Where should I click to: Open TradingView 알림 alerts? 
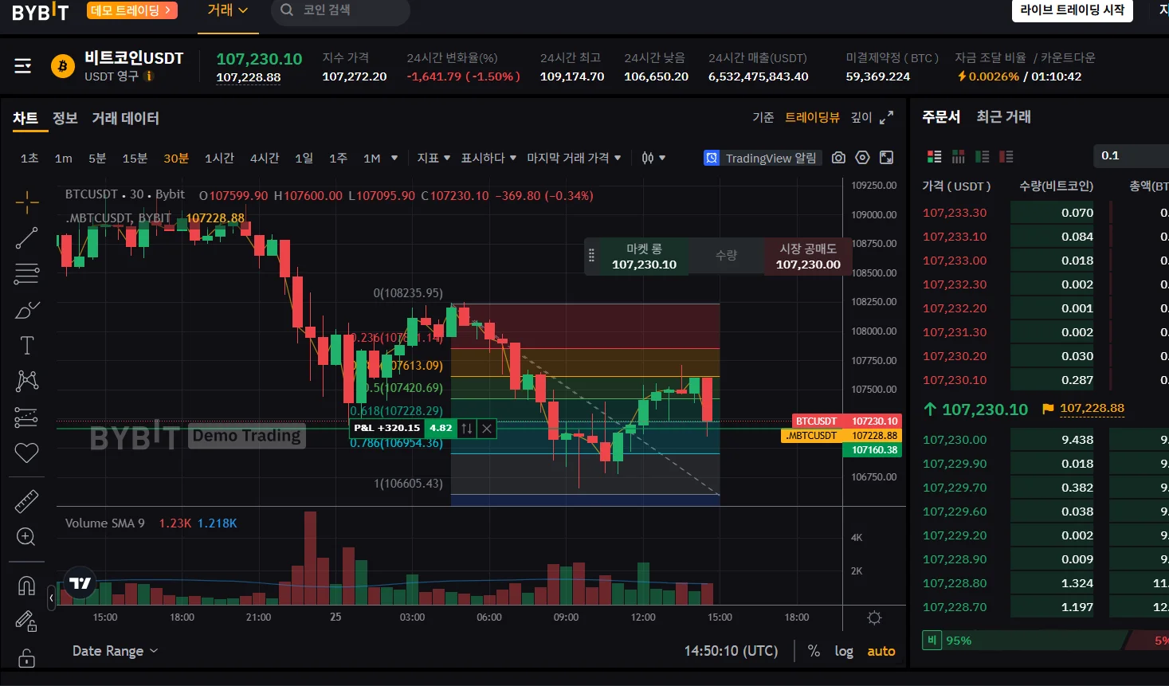click(x=761, y=158)
